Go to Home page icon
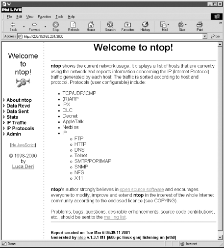The height and width of the screenshot is (248, 224). click(x=91, y=25)
